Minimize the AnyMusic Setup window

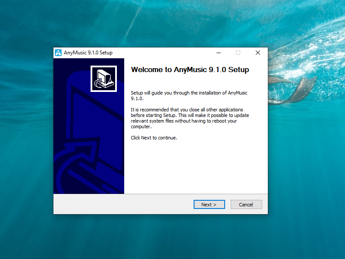click(x=219, y=53)
